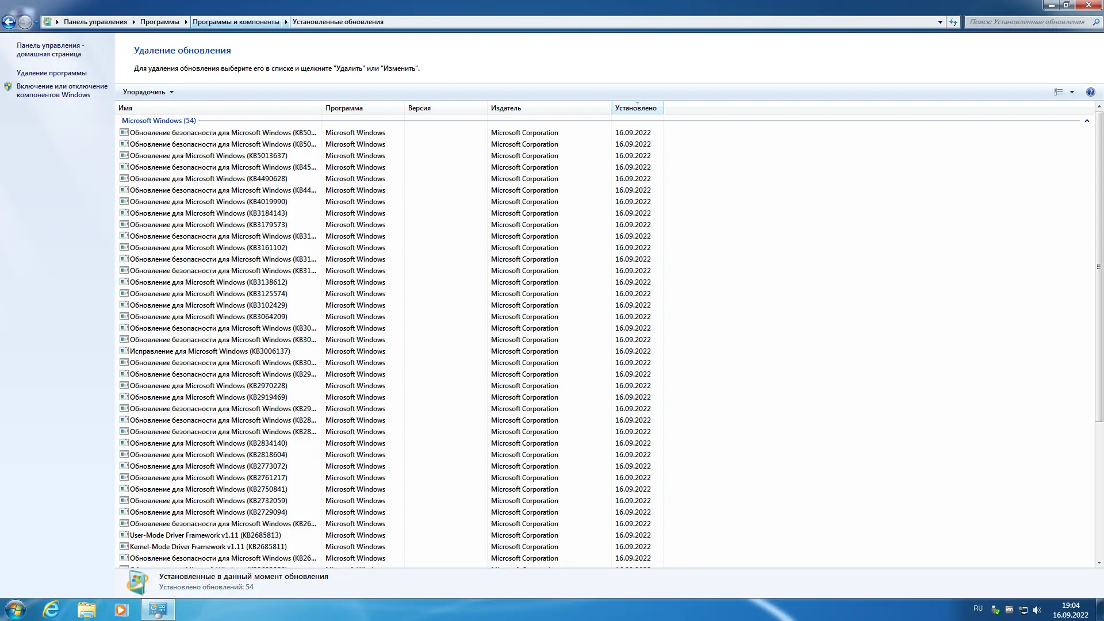Click the change view icon
The image size is (1104, 621).
click(x=1058, y=92)
